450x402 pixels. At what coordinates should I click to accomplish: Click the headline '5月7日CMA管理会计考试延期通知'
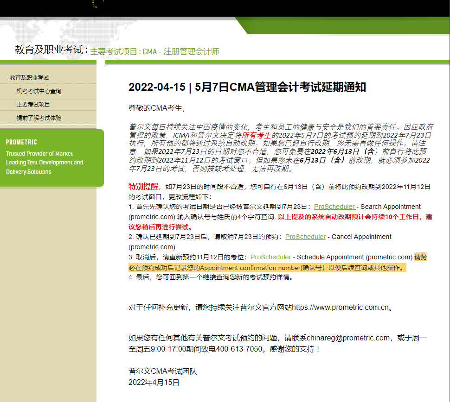point(280,87)
